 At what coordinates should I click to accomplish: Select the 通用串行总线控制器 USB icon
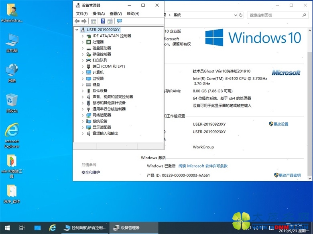(89, 109)
